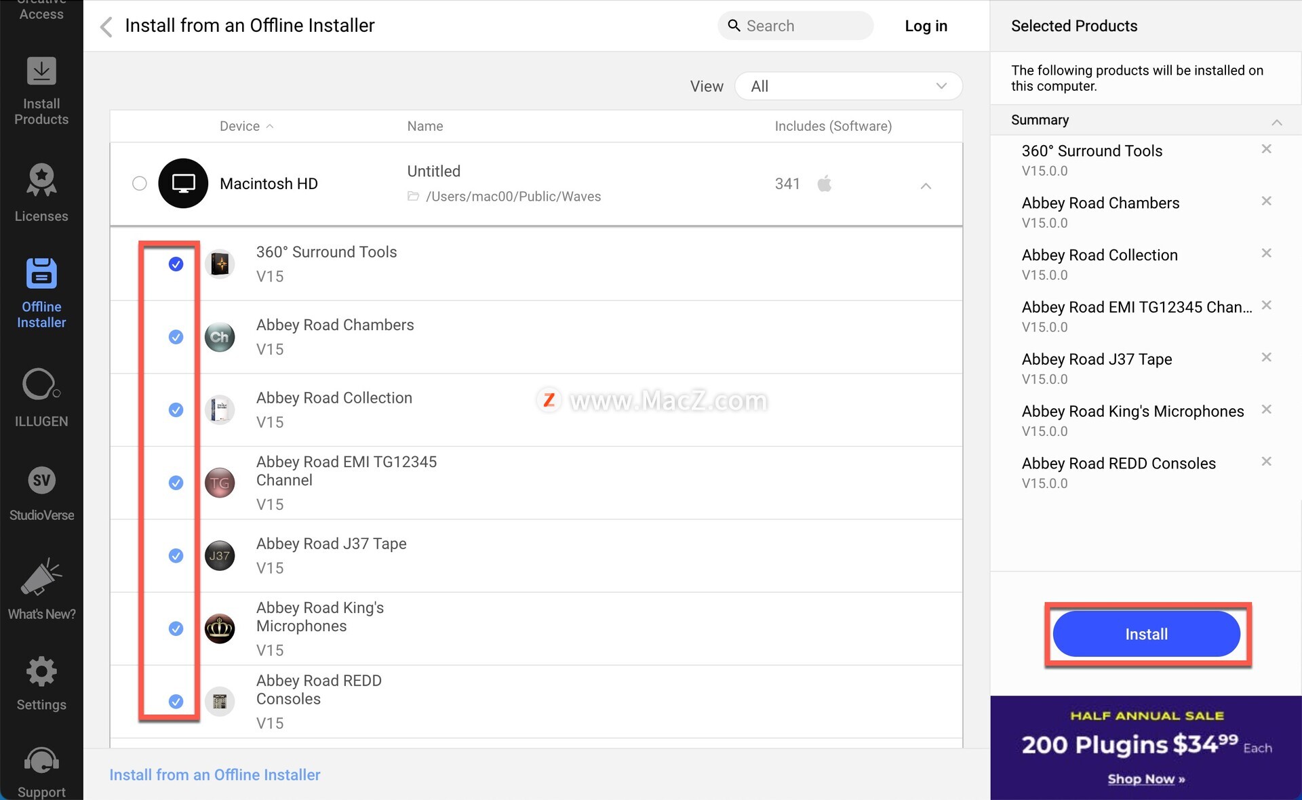Screen dimensions: 1302x800
Task: Click the 360° Surround Tools product icon
Action: 220,264
